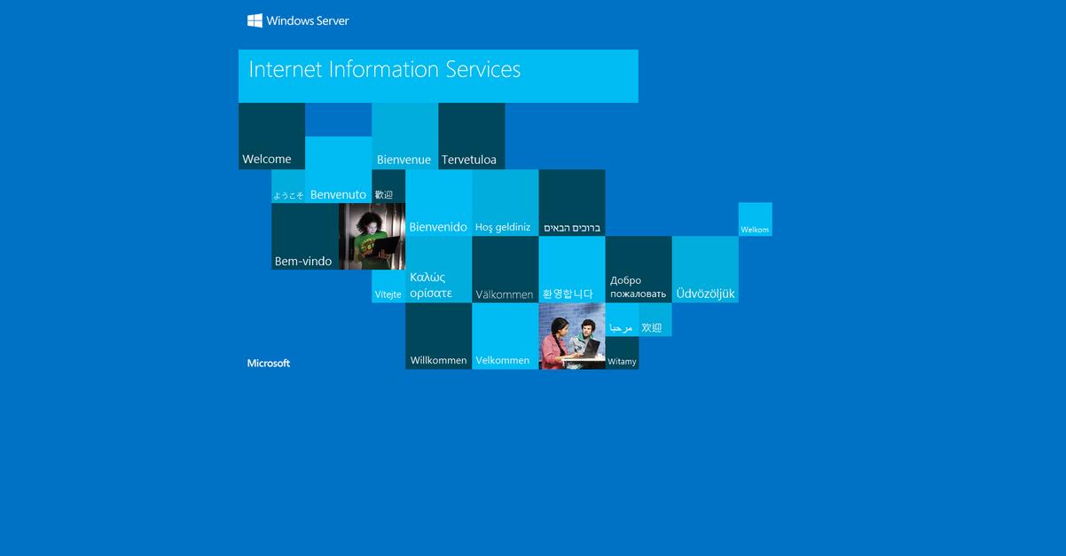Select the Welcome tile
The image size is (1066, 556).
[x=271, y=136]
